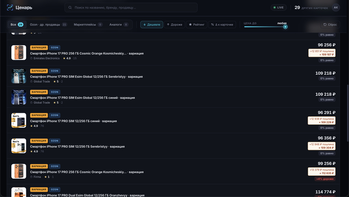The width and height of the screenshot is (349, 197).
Task: Click Global Trade seller in Serebristyy row
Action: [x=41, y=82]
